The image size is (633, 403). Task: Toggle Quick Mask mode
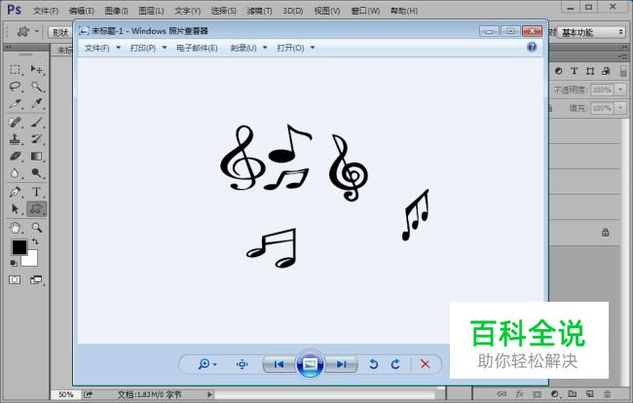[x=15, y=279]
